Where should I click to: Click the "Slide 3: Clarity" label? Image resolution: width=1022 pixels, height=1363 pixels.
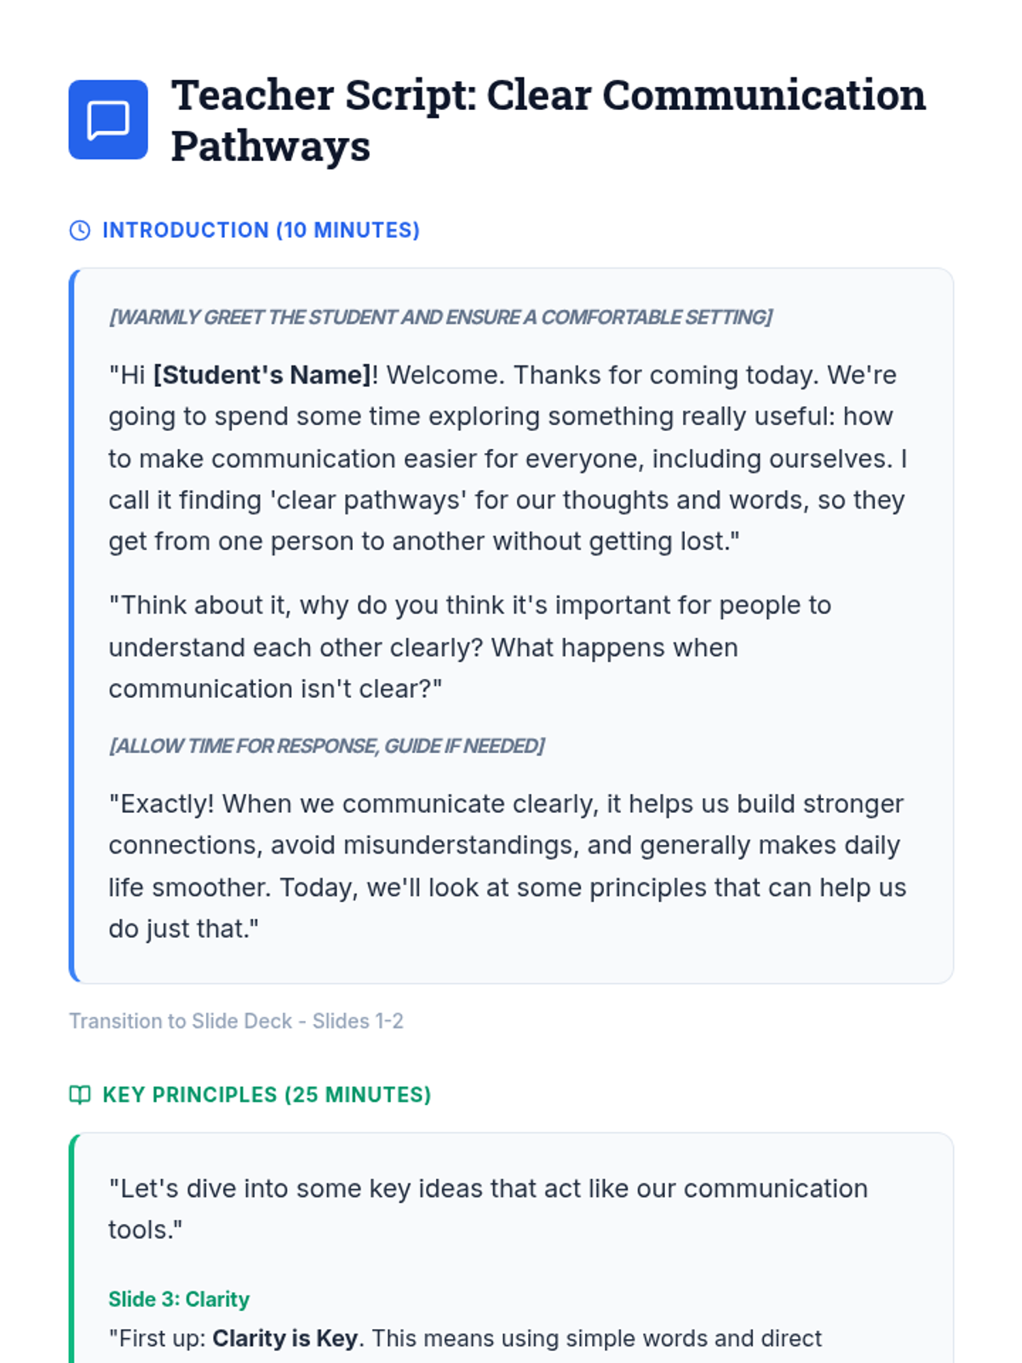click(x=179, y=1299)
